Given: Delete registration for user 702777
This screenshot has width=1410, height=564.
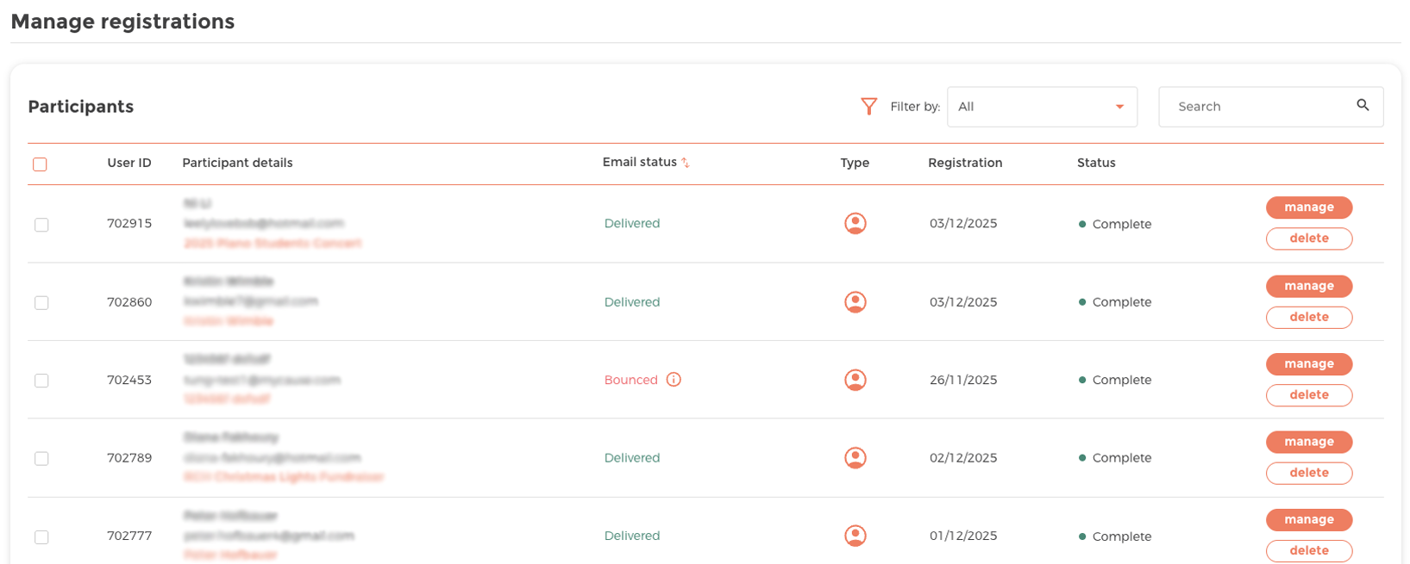Looking at the screenshot, I should pyautogui.click(x=1309, y=551).
